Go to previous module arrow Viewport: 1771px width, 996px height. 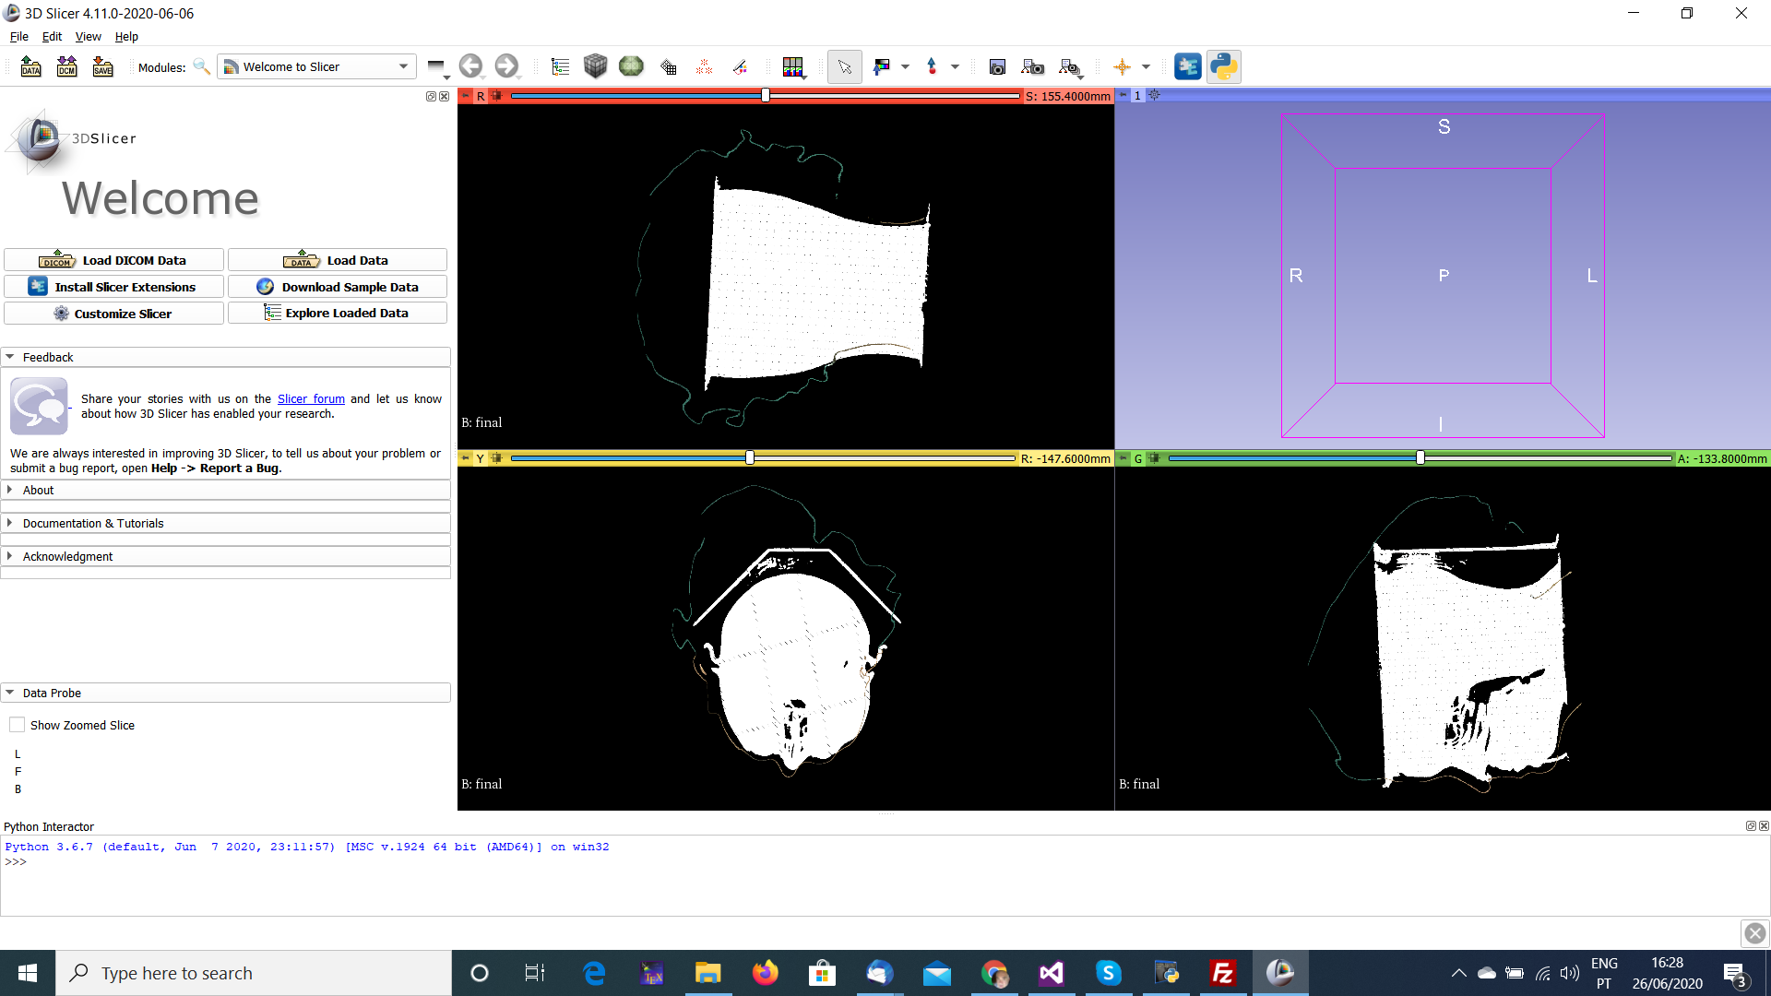tap(470, 66)
